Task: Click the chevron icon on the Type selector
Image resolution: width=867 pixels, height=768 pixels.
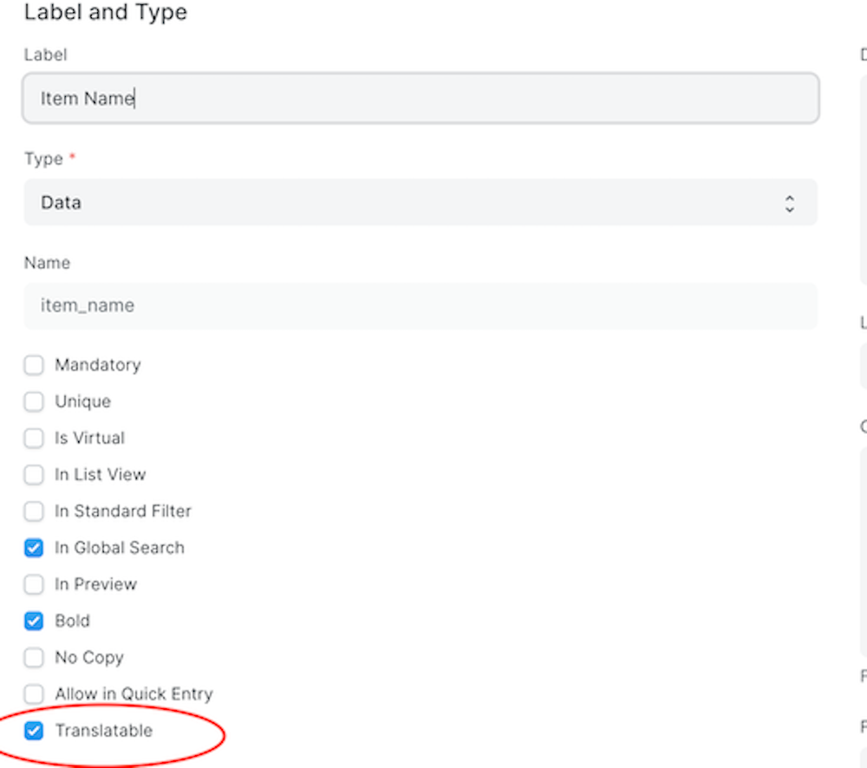Action: [x=790, y=202]
